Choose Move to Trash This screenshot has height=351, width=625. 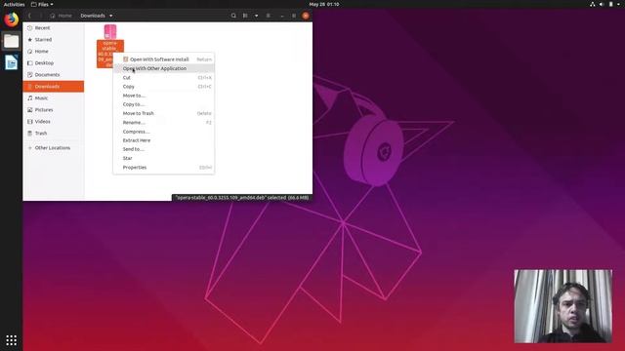[x=164, y=113]
